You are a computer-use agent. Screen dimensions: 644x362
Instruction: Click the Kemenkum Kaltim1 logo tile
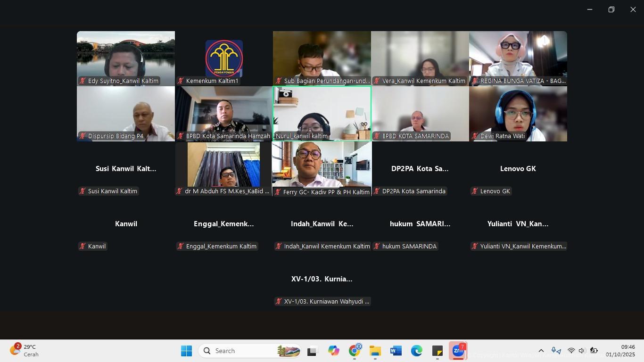[224, 58]
